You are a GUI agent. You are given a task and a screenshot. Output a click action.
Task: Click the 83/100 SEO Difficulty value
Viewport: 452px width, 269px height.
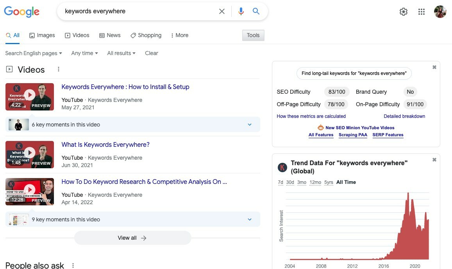tap(337, 92)
